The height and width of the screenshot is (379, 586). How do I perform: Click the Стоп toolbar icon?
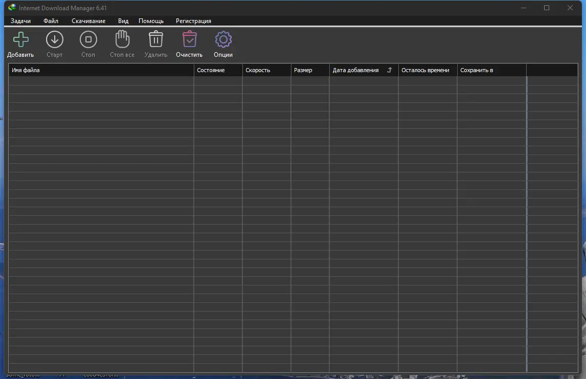click(x=88, y=39)
